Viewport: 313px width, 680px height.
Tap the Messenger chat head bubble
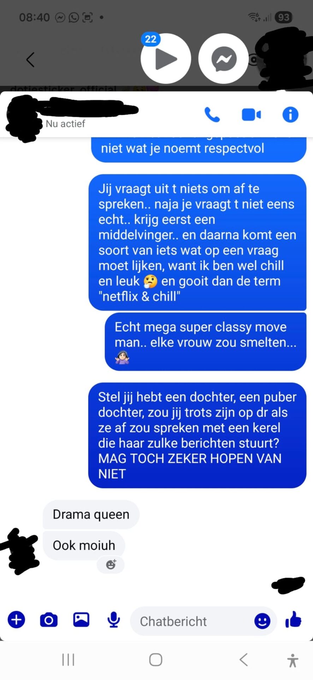point(224,59)
